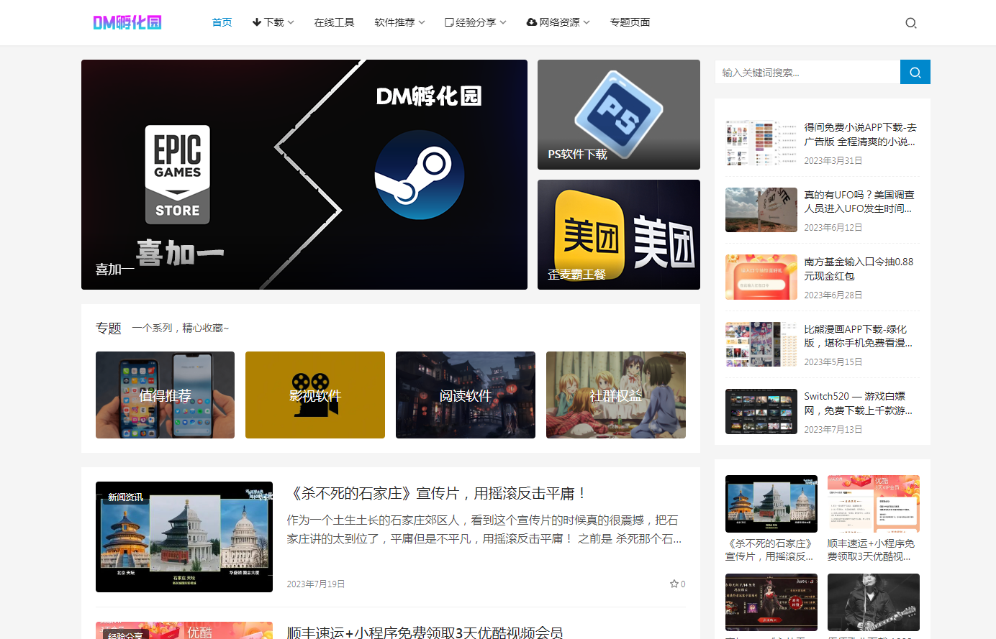The image size is (996, 639).
Task: Focus the 输入关键词搜索 input field
Action: point(807,72)
